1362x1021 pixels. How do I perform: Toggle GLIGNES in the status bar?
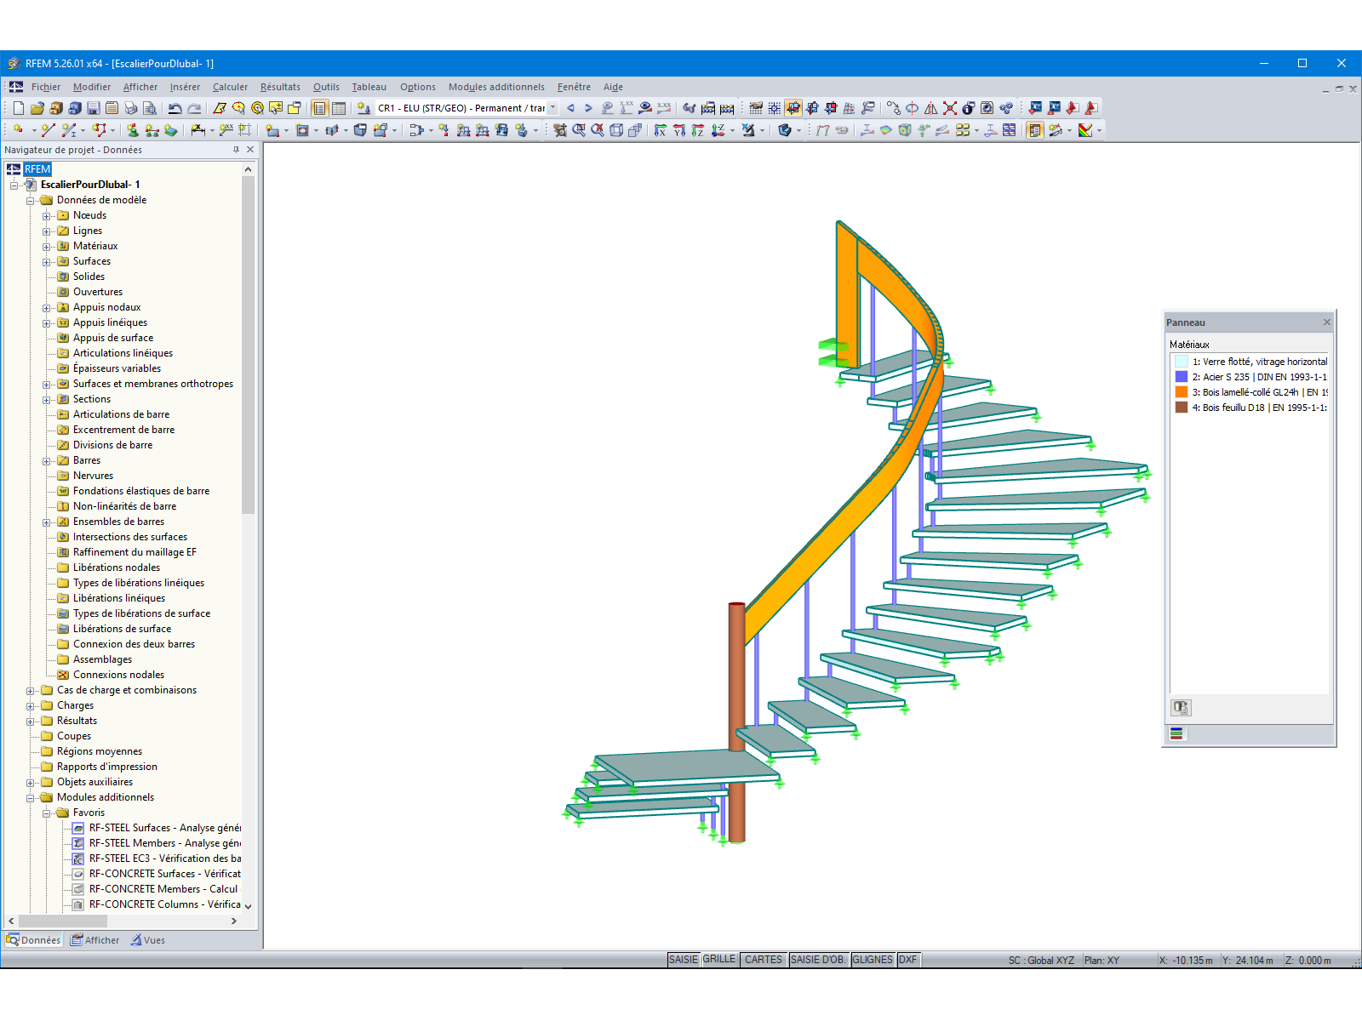pyautogui.click(x=873, y=959)
